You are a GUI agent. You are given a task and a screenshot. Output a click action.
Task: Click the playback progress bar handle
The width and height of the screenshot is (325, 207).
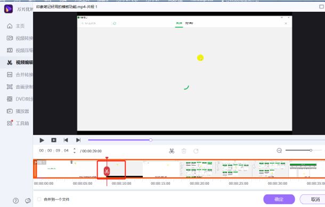point(151,140)
